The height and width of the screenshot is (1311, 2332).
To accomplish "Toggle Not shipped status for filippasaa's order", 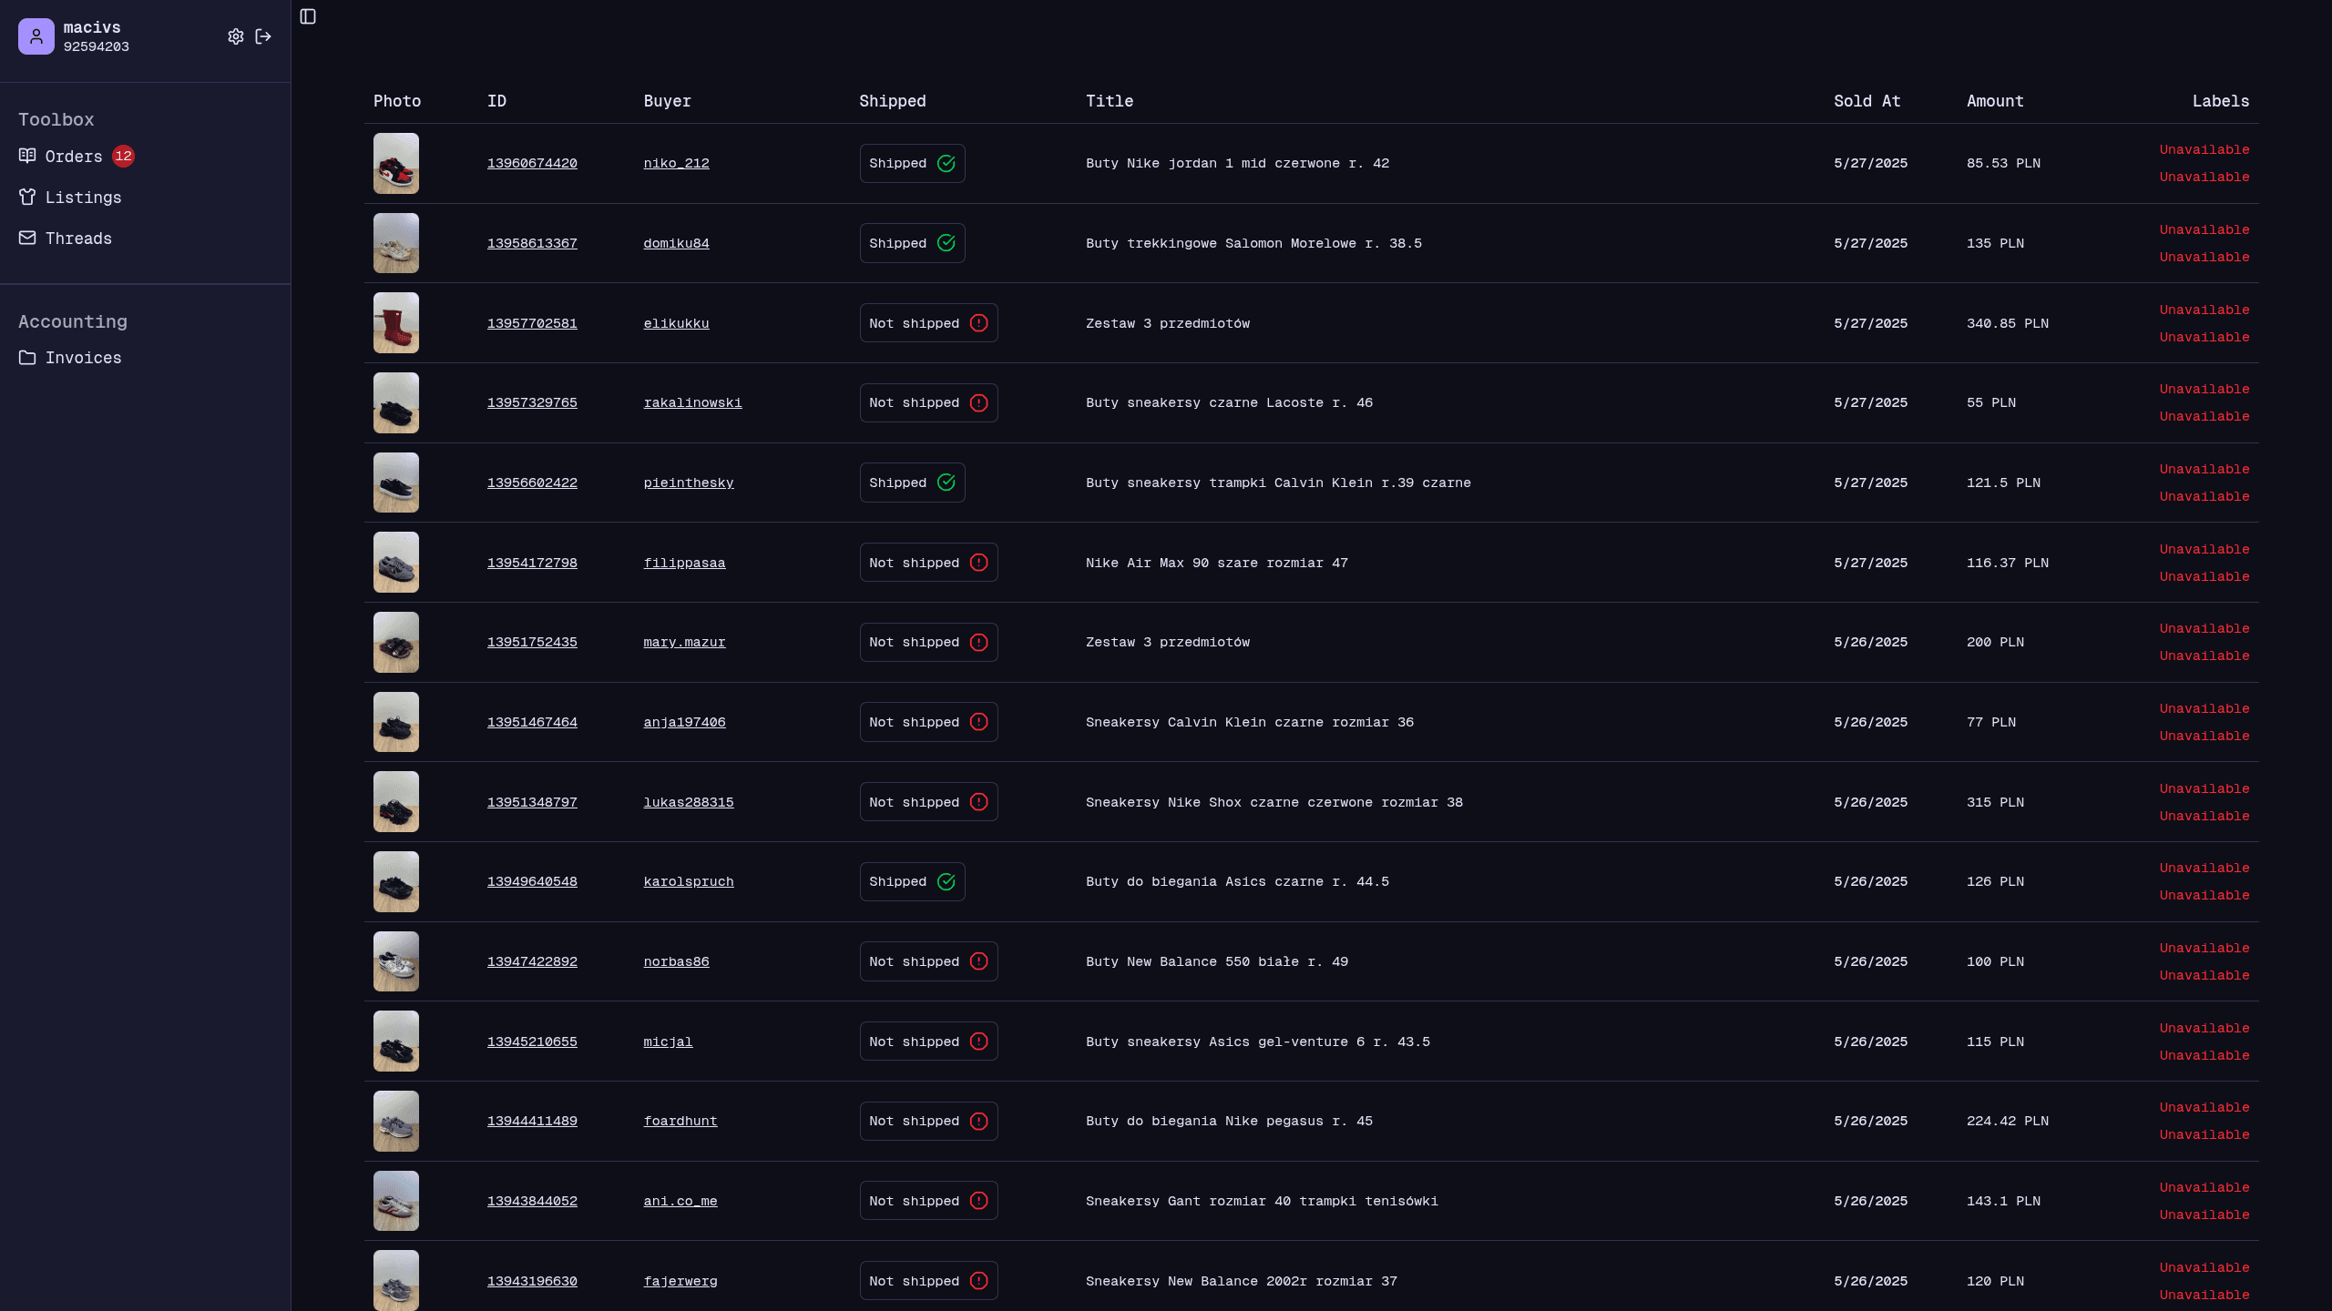I will (927, 563).
